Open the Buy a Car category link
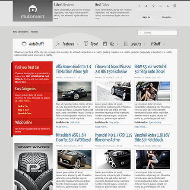The width and height of the screenshot is (190, 190). (x=23, y=110)
